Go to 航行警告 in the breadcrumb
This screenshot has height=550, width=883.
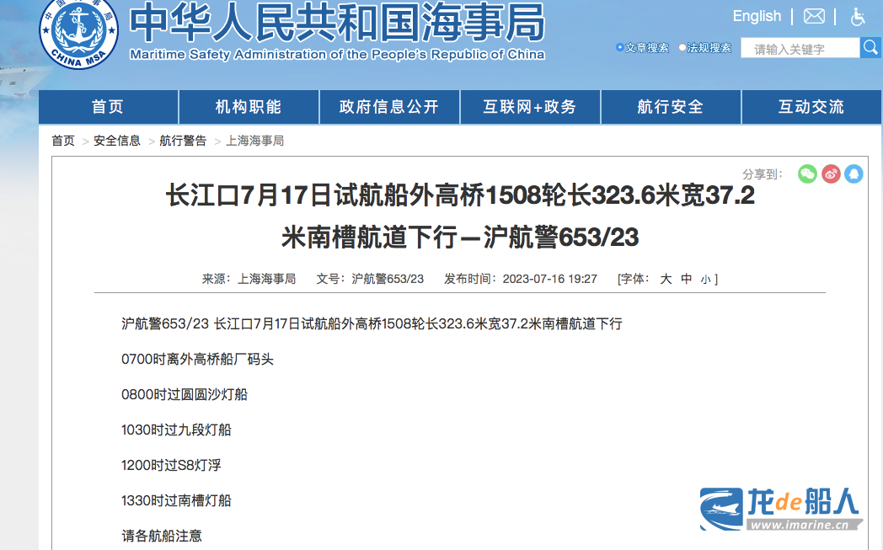pos(183,141)
